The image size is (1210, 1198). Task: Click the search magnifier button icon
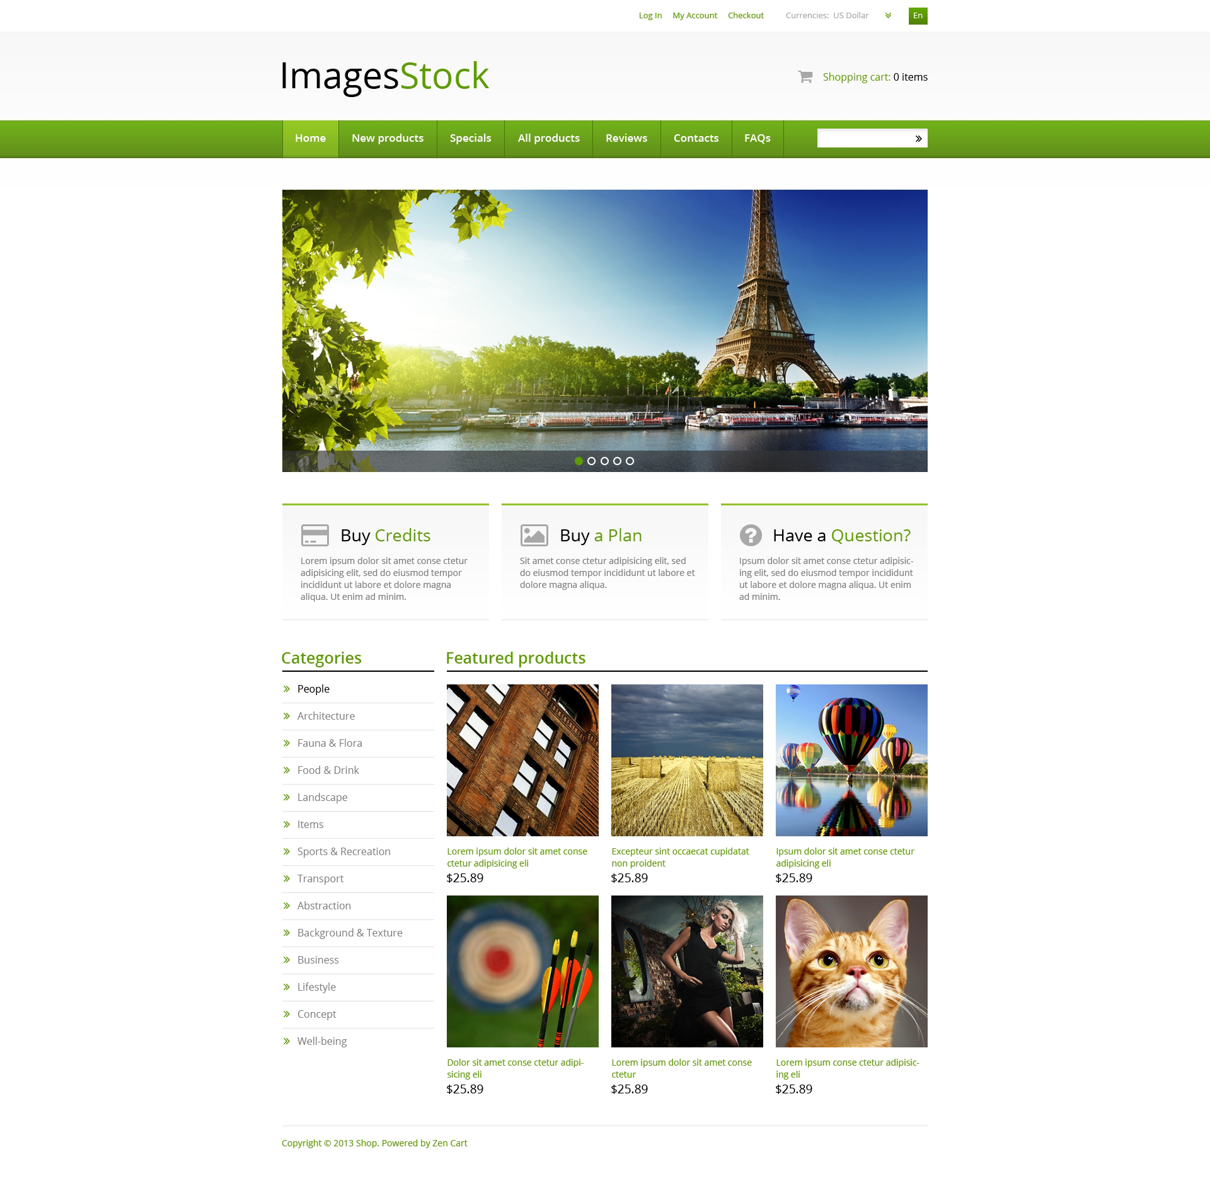918,137
